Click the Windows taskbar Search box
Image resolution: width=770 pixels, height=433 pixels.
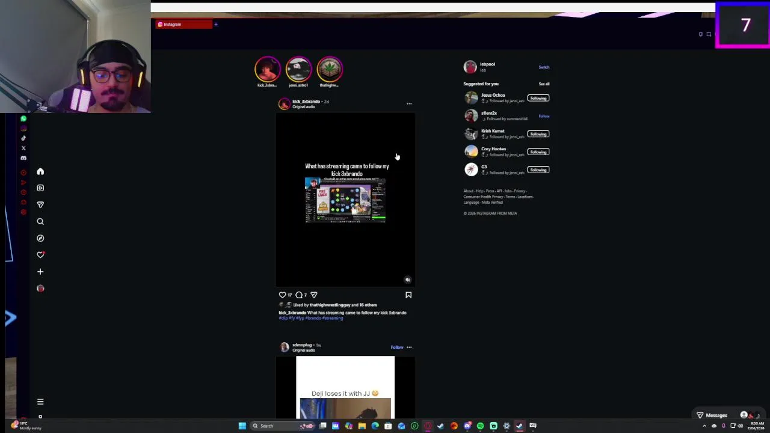point(283,426)
